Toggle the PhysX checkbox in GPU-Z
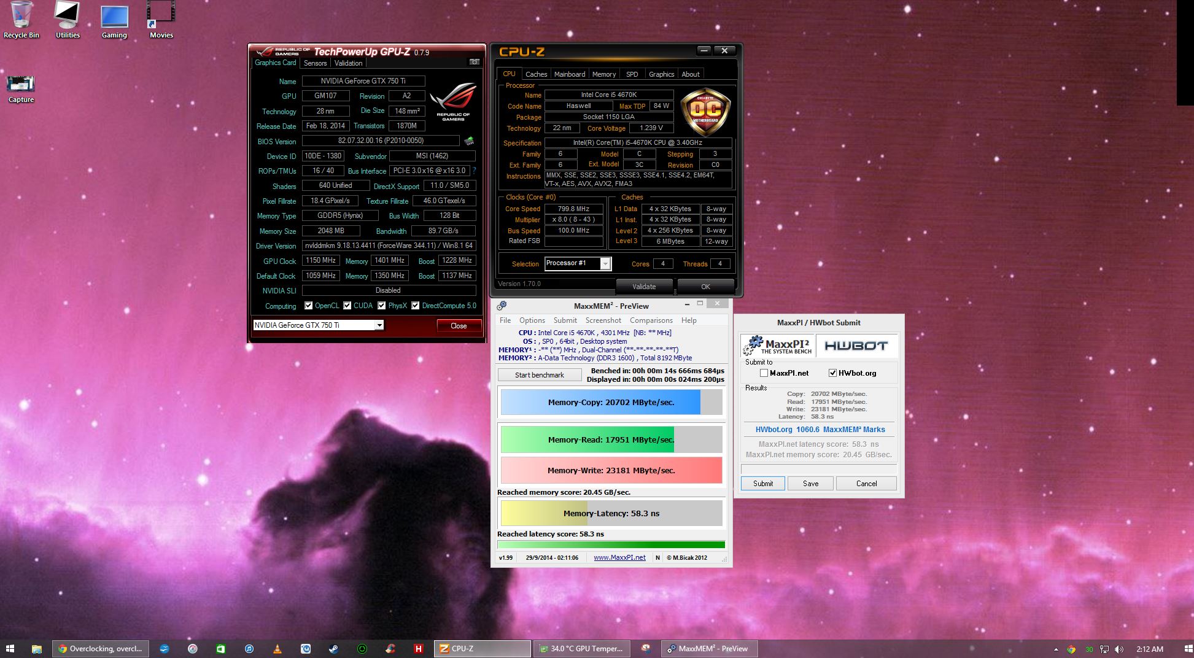The height and width of the screenshot is (658, 1194). (x=382, y=306)
